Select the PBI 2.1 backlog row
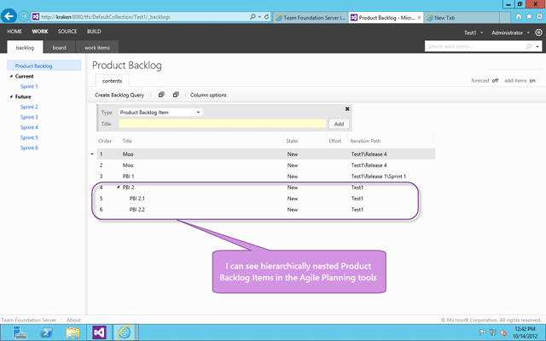Image resolution: width=546 pixels, height=341 pixels. point(266,199)
